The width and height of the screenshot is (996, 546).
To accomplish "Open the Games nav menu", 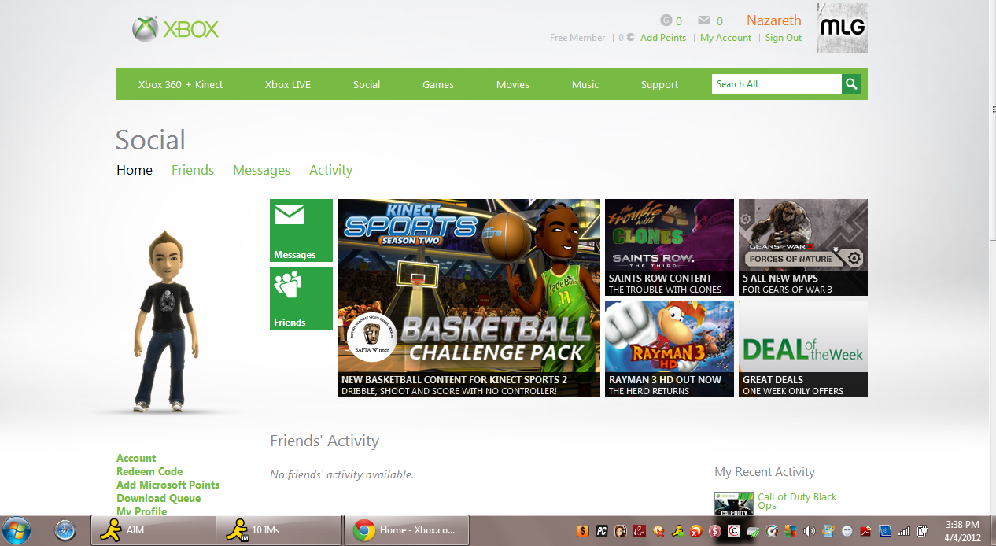I will pyautogui.click(x=438, y=84).
